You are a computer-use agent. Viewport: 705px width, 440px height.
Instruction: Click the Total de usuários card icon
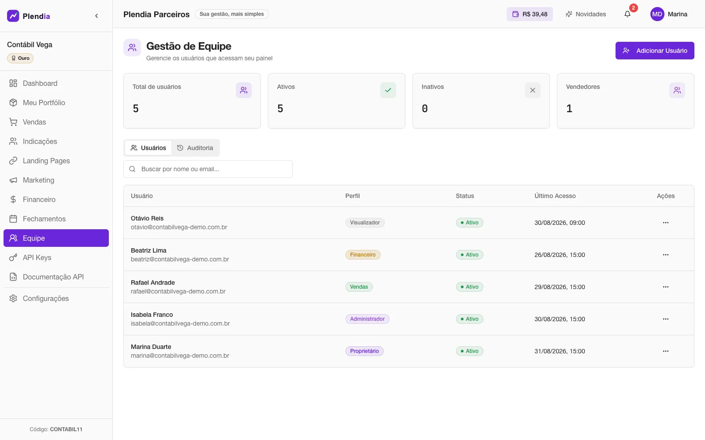244,90
